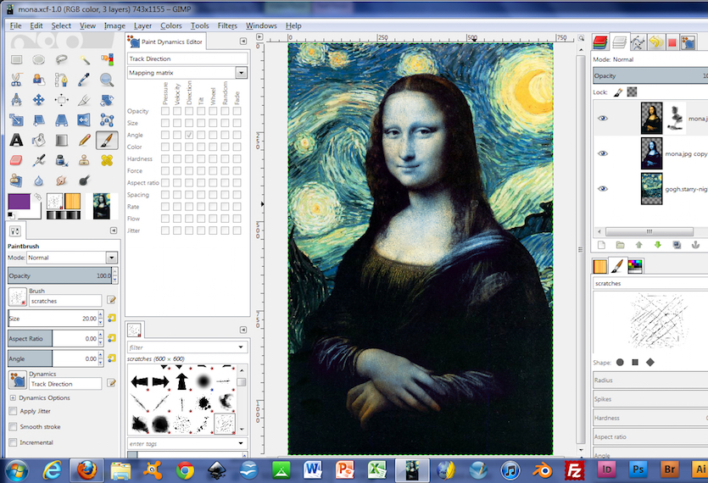The width and height of the screenshot is (708, 483).
Task: Open Tool Options tab menu arrow
Action: [x=114, y=230]
